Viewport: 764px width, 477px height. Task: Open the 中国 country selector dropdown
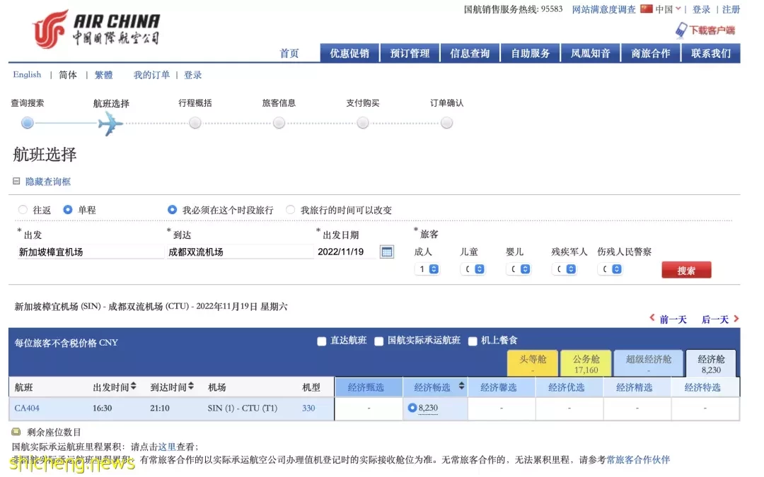[668, 9]
